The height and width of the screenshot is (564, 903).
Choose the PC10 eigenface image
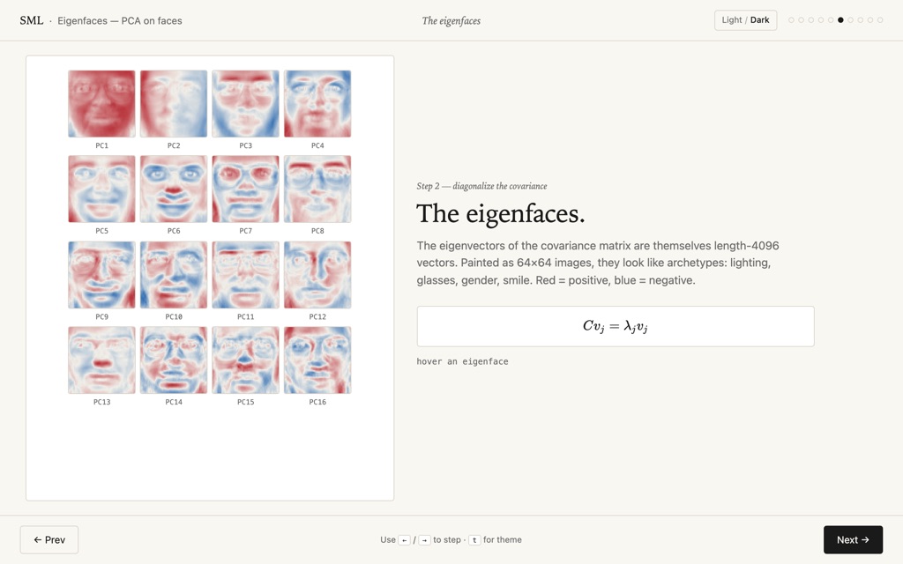(174, 275)
